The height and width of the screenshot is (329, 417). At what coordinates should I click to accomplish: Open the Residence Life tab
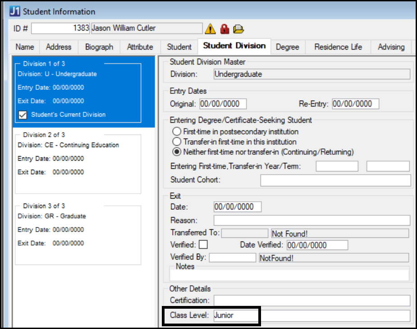pos(338,47)
